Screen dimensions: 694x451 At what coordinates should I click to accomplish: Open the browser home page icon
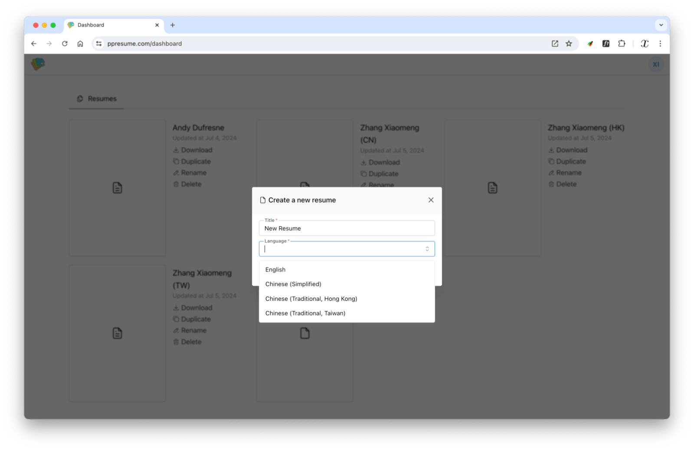click(x=80, y=43)
